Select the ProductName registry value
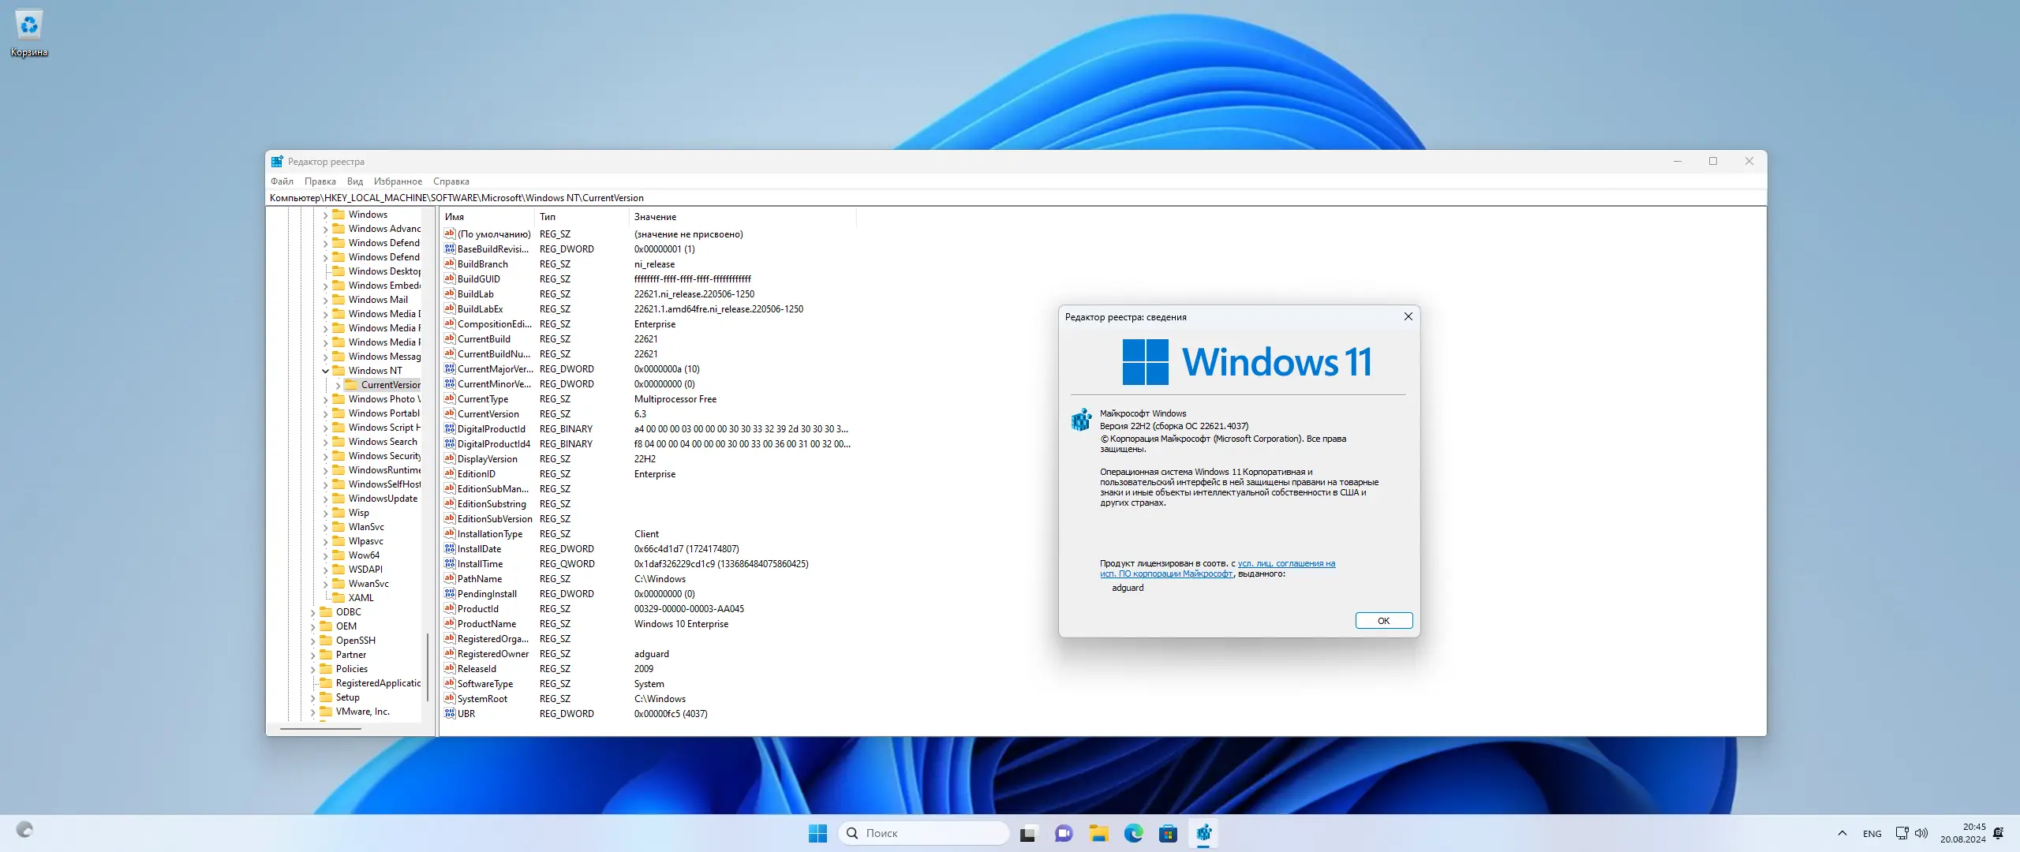Image resolution: width=2020 pixels, height=852 pixels. coord(486,624)
